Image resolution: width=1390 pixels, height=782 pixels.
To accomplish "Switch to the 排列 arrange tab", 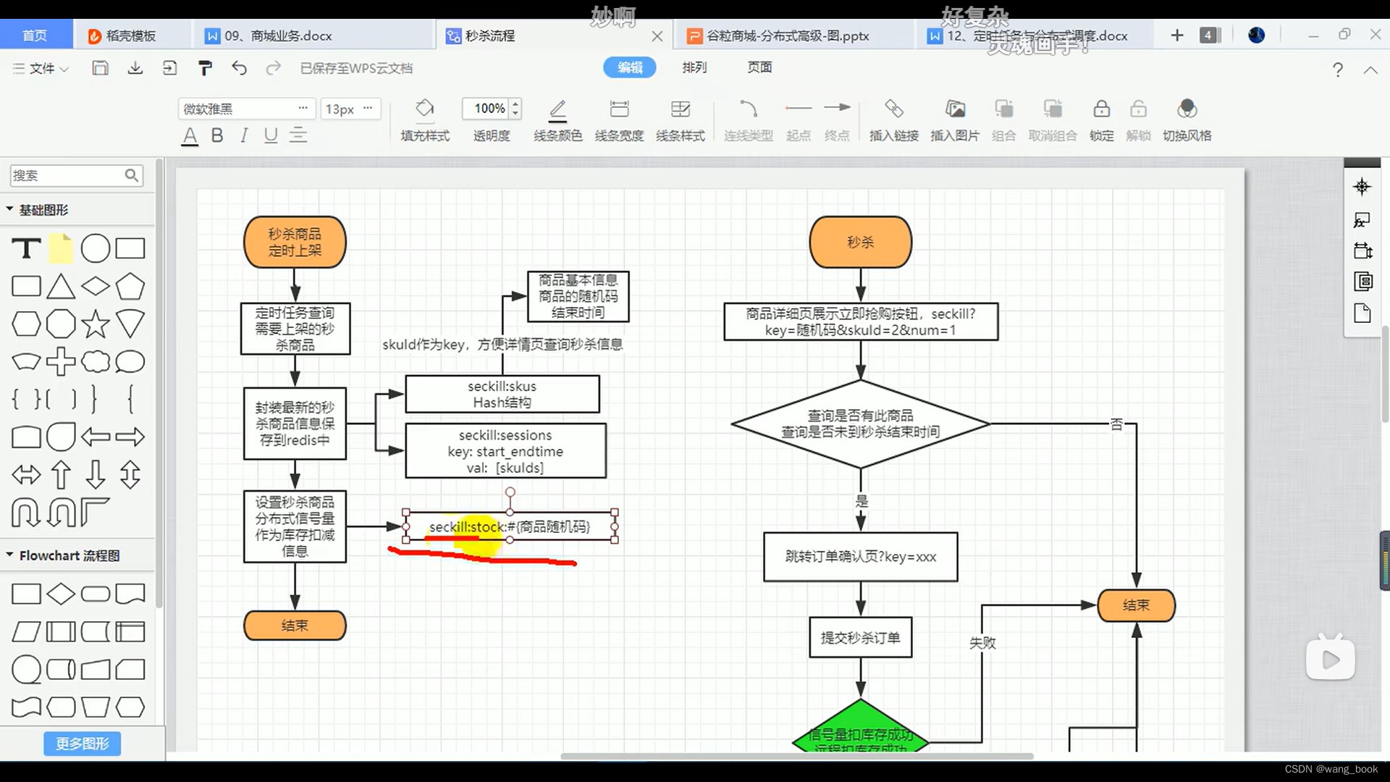I will point(694,67).
